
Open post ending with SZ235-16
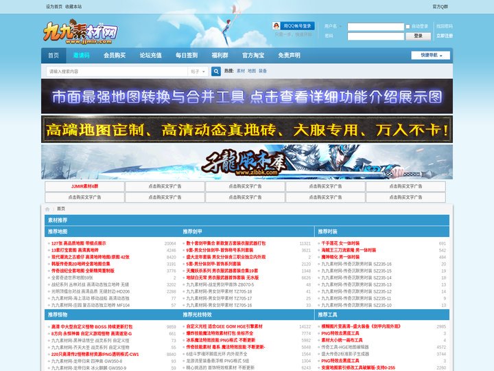(x=356, y=264)
